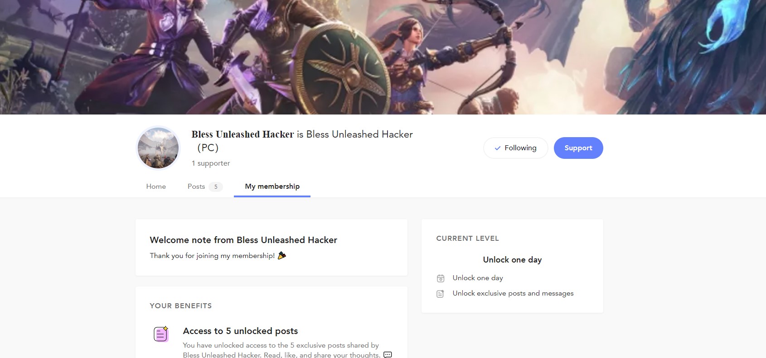Click the Bless Unleashed Hacker profile name

point(243,134)
